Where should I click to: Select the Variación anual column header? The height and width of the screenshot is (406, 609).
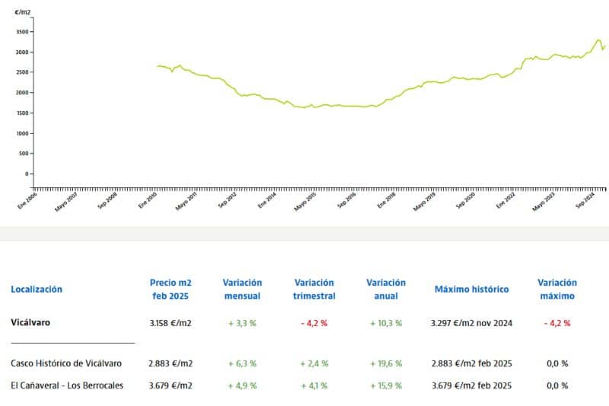coord(386,289)
